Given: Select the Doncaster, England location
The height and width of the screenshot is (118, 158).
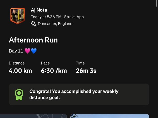Looking at the screenshot, I should pyautogui.click(x=55, y=24).
